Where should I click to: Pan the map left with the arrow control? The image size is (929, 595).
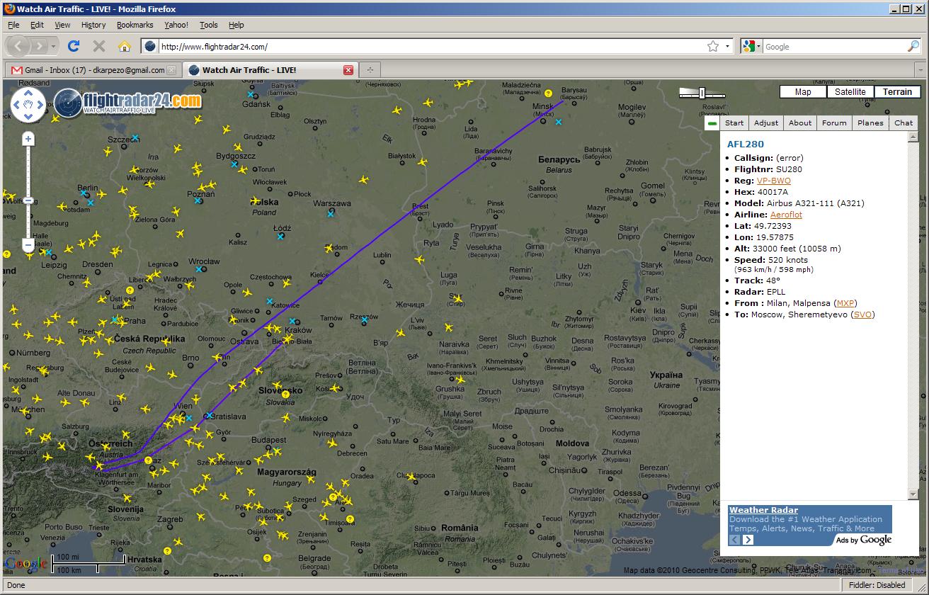tap(16, 106)
